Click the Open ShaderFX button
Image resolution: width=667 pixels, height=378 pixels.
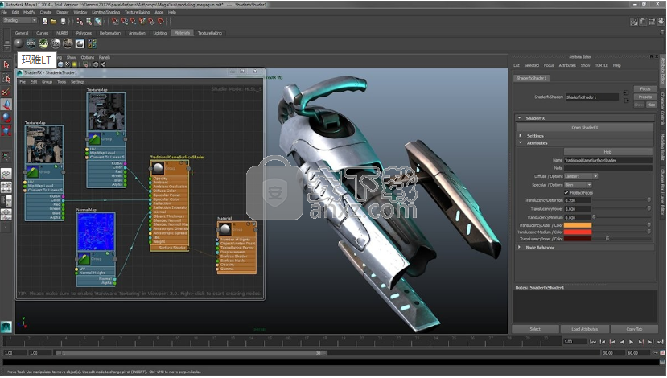(x=585, y=127)
